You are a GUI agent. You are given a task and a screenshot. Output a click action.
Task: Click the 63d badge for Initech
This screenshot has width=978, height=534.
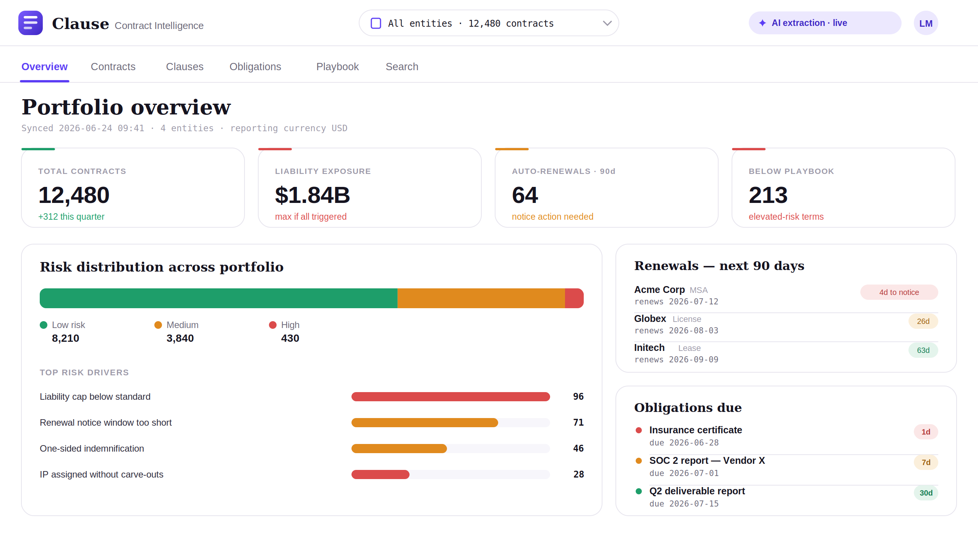[923, 351]
